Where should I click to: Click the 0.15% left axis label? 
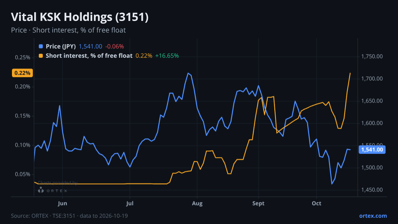click(23, 116)
